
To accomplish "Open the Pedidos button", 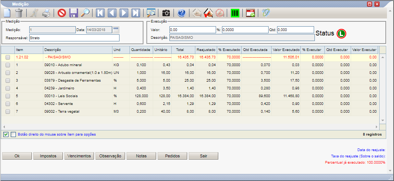I will pyautogui.click(x=172, y=156).
